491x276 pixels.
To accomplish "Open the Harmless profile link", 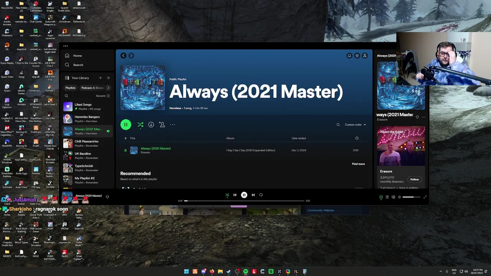I will pyautogui.click(x=175, y=108).
